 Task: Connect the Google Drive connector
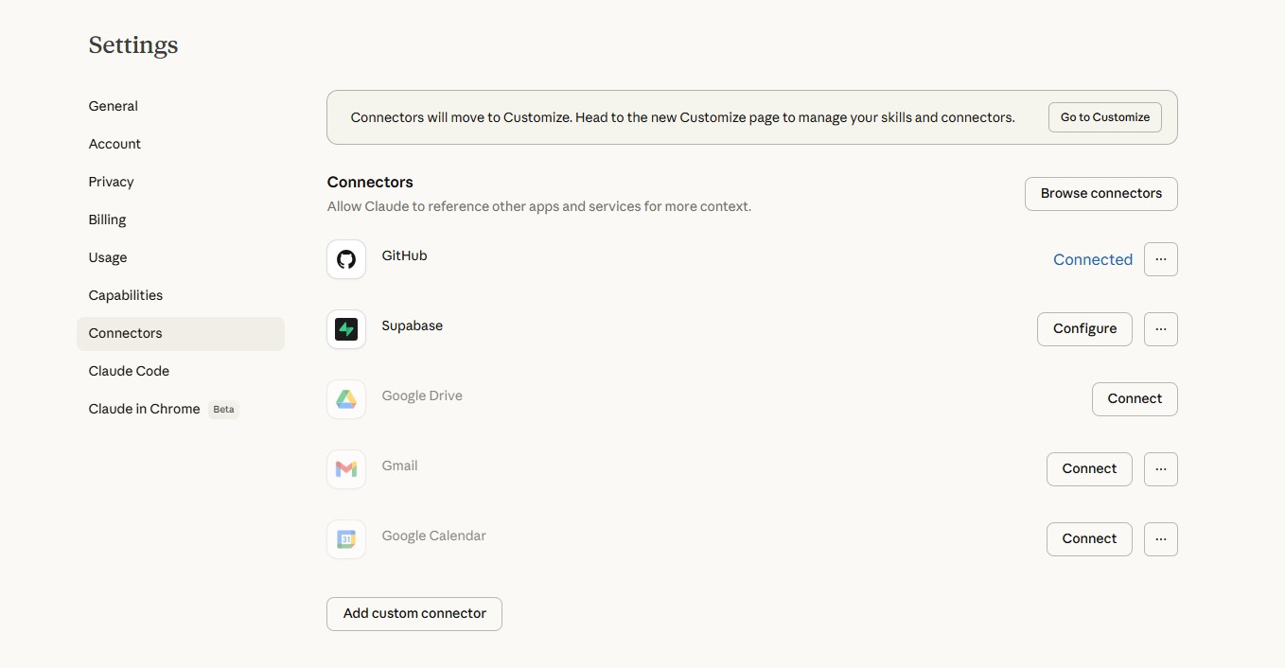point(1135,399)
